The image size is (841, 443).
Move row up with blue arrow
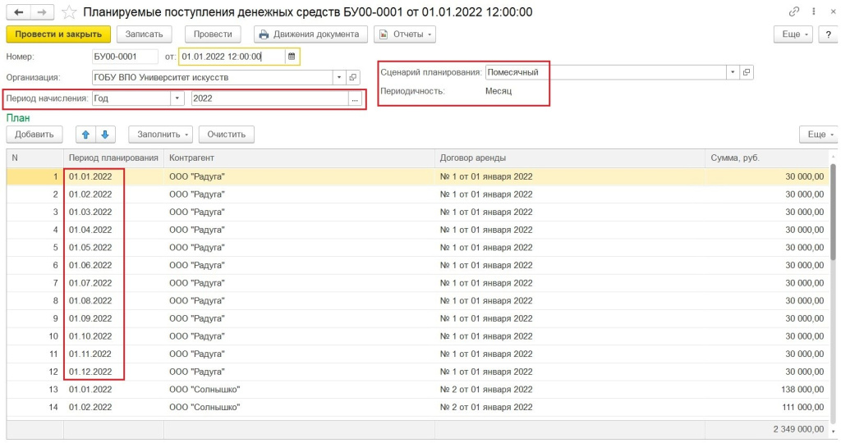tap(85, 134)
